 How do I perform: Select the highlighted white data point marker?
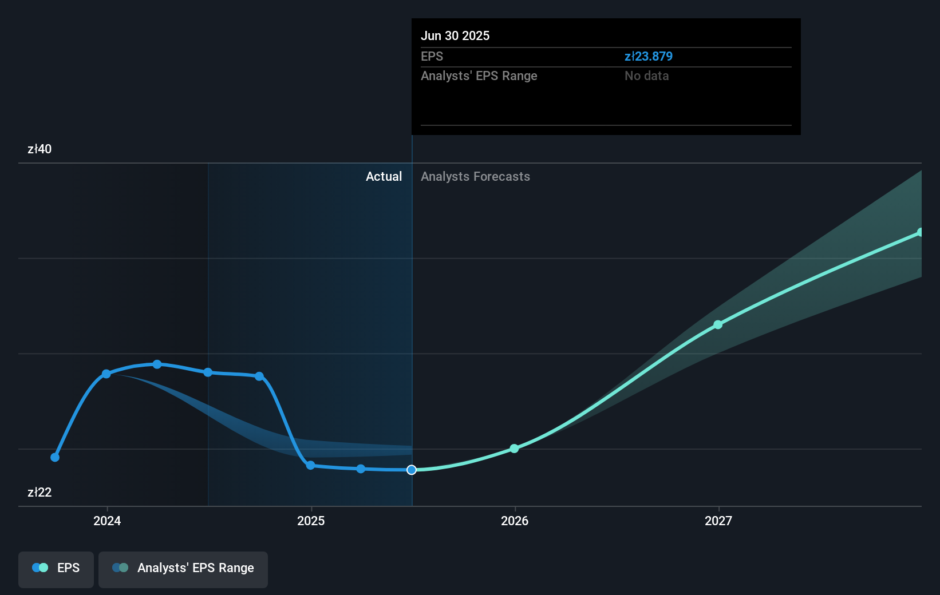pyautogui.click(x=411, y=470)
